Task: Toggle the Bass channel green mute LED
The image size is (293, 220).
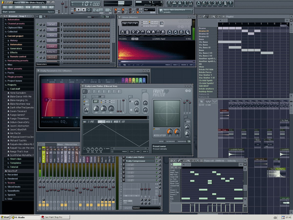Action: pyautogui.click(x=38, y=30)
